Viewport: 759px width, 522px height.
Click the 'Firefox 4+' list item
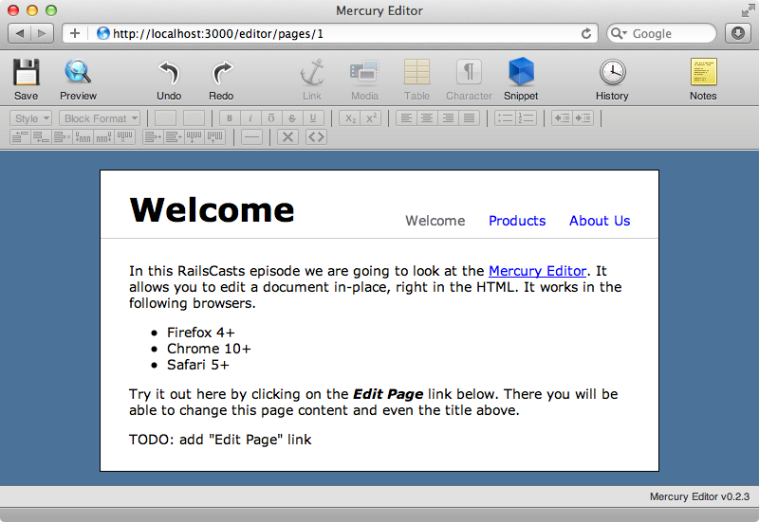click(200, 333)
